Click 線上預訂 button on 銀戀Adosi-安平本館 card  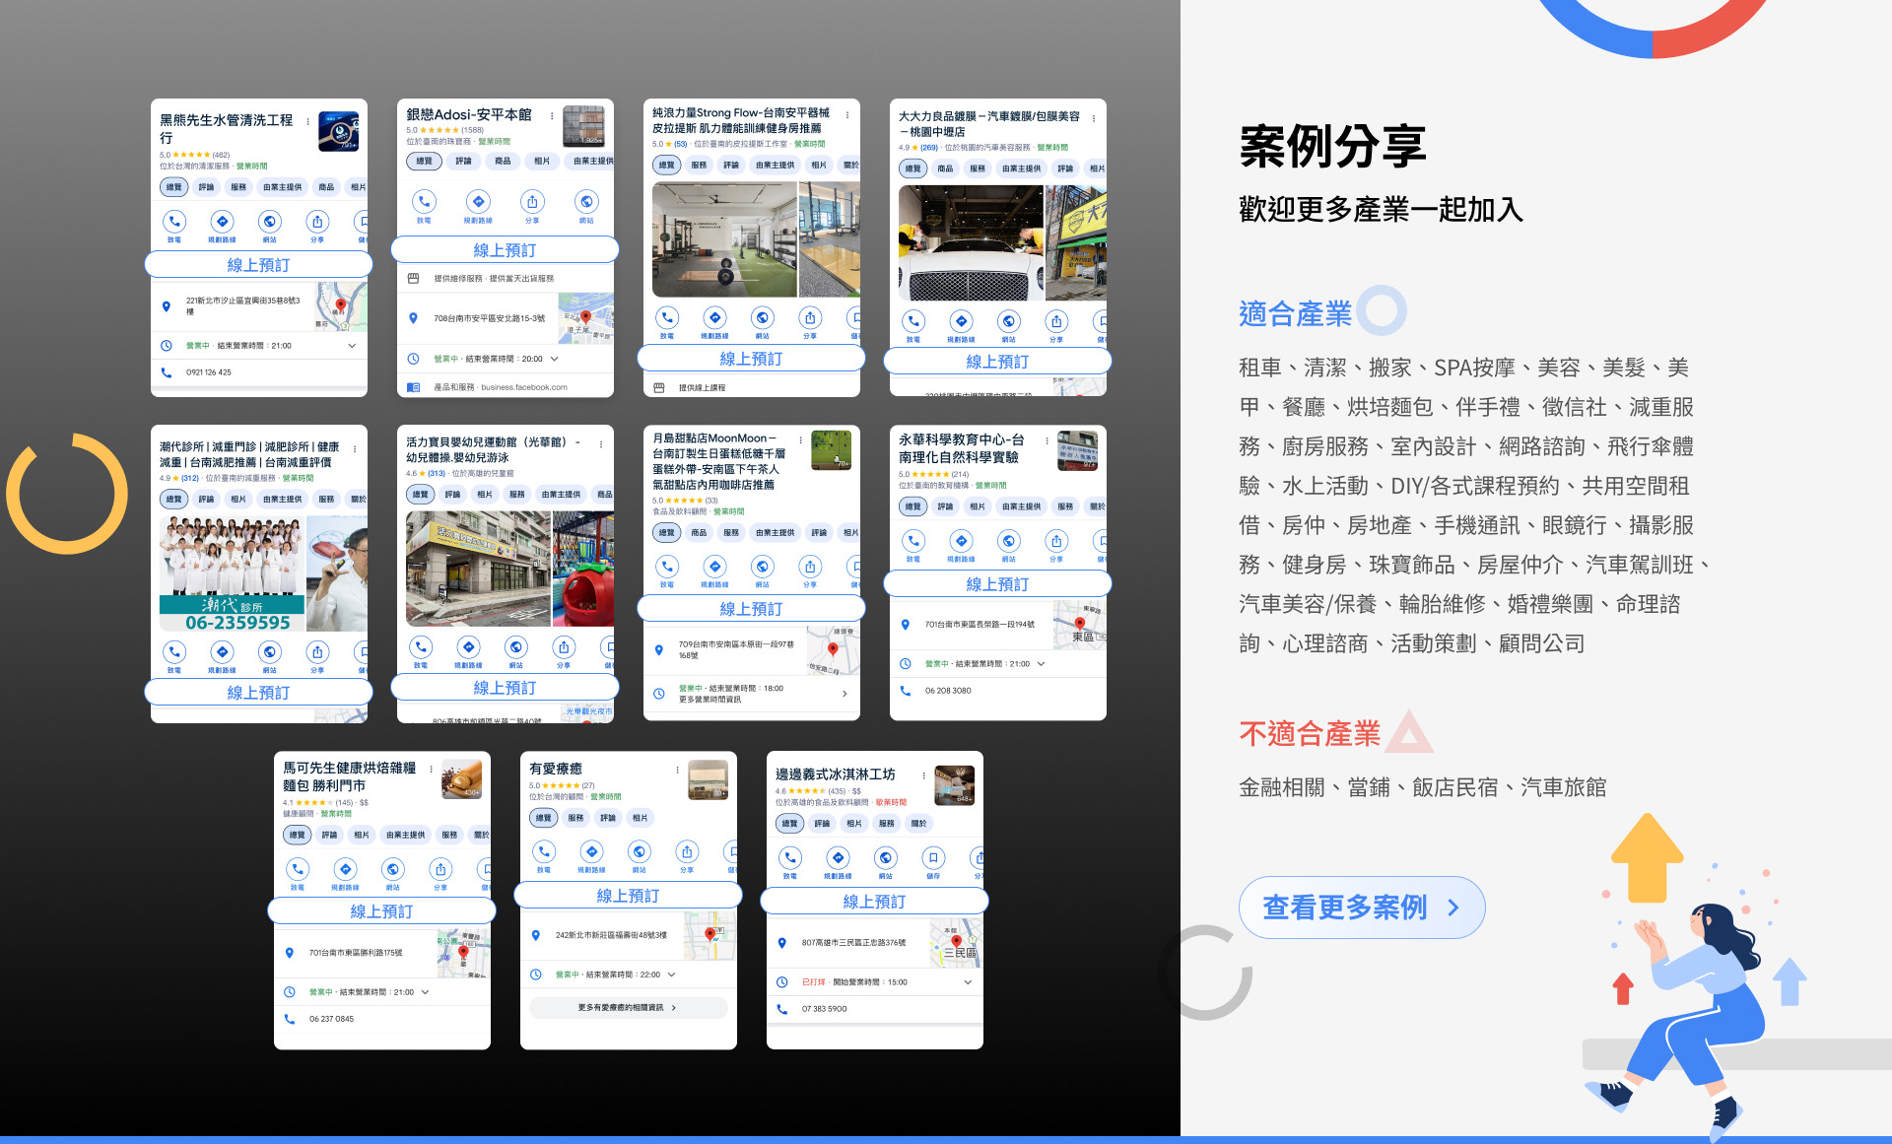[x=505, y=250]
